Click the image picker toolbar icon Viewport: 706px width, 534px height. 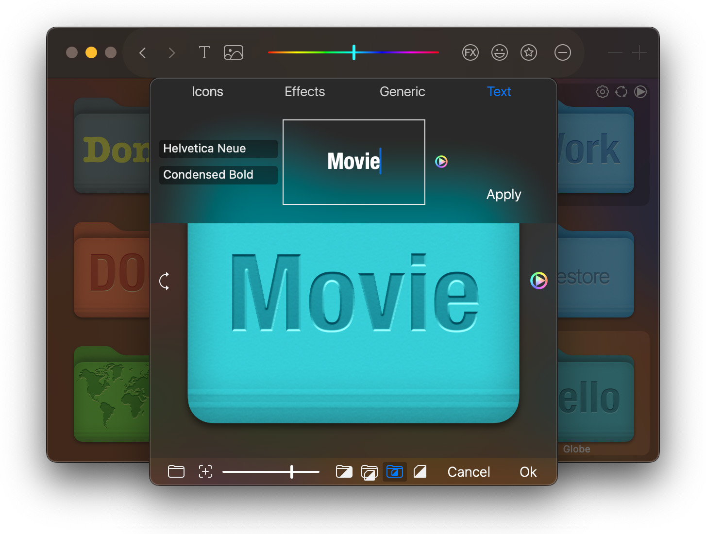pos(234,52)
